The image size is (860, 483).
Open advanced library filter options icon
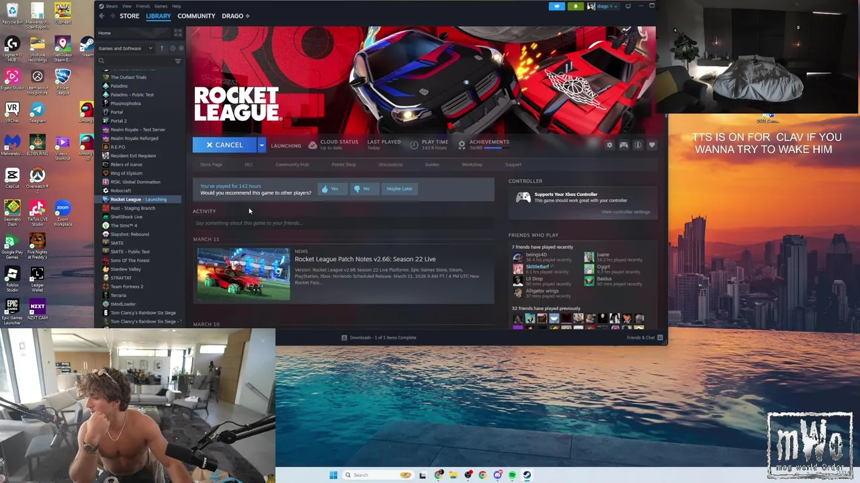(178, 61)
